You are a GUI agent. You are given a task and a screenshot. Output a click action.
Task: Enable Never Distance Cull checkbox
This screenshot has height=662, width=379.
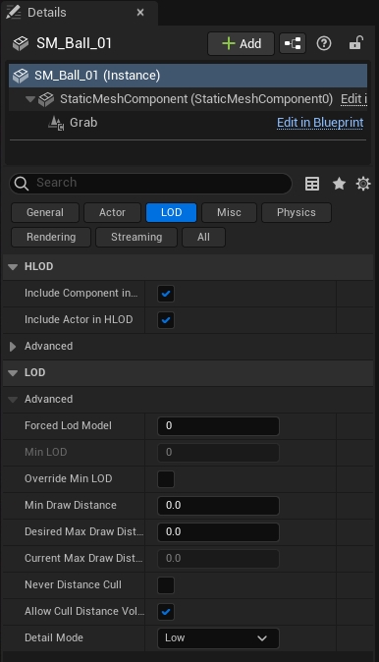tap(166, 585)
